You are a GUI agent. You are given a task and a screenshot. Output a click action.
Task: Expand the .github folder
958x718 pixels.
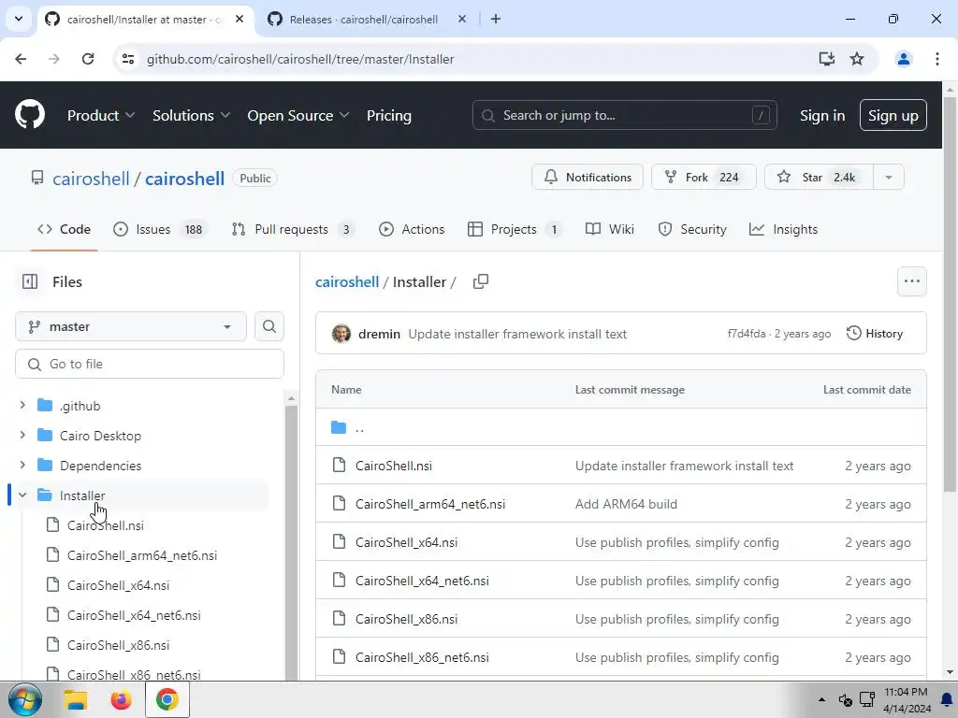point(22,406)
